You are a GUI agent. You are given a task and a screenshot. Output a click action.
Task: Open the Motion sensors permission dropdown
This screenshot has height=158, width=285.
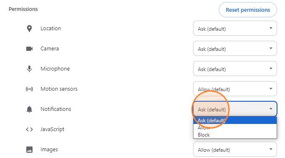point(235,89)
